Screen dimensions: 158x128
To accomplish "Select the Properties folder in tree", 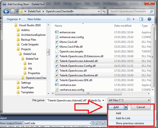I will pyautogui.click(x=34, y=73).
